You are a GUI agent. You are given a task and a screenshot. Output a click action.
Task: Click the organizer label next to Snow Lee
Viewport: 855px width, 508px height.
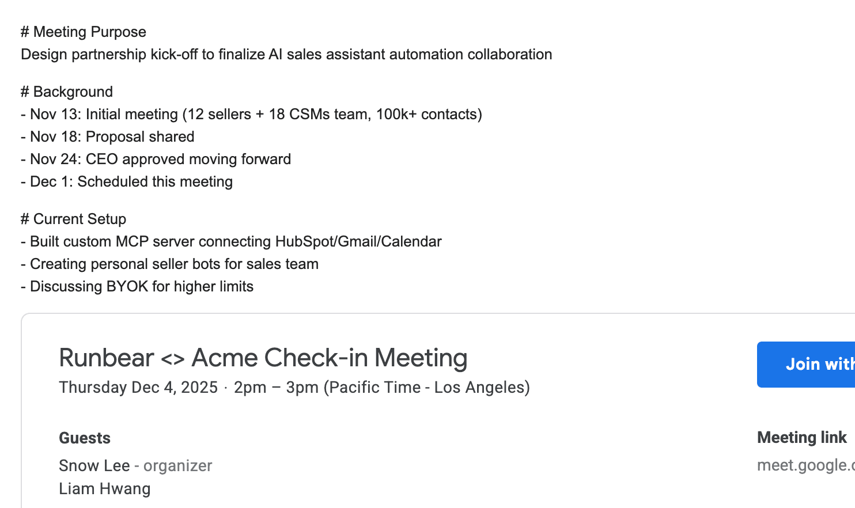tap(177, 465)
